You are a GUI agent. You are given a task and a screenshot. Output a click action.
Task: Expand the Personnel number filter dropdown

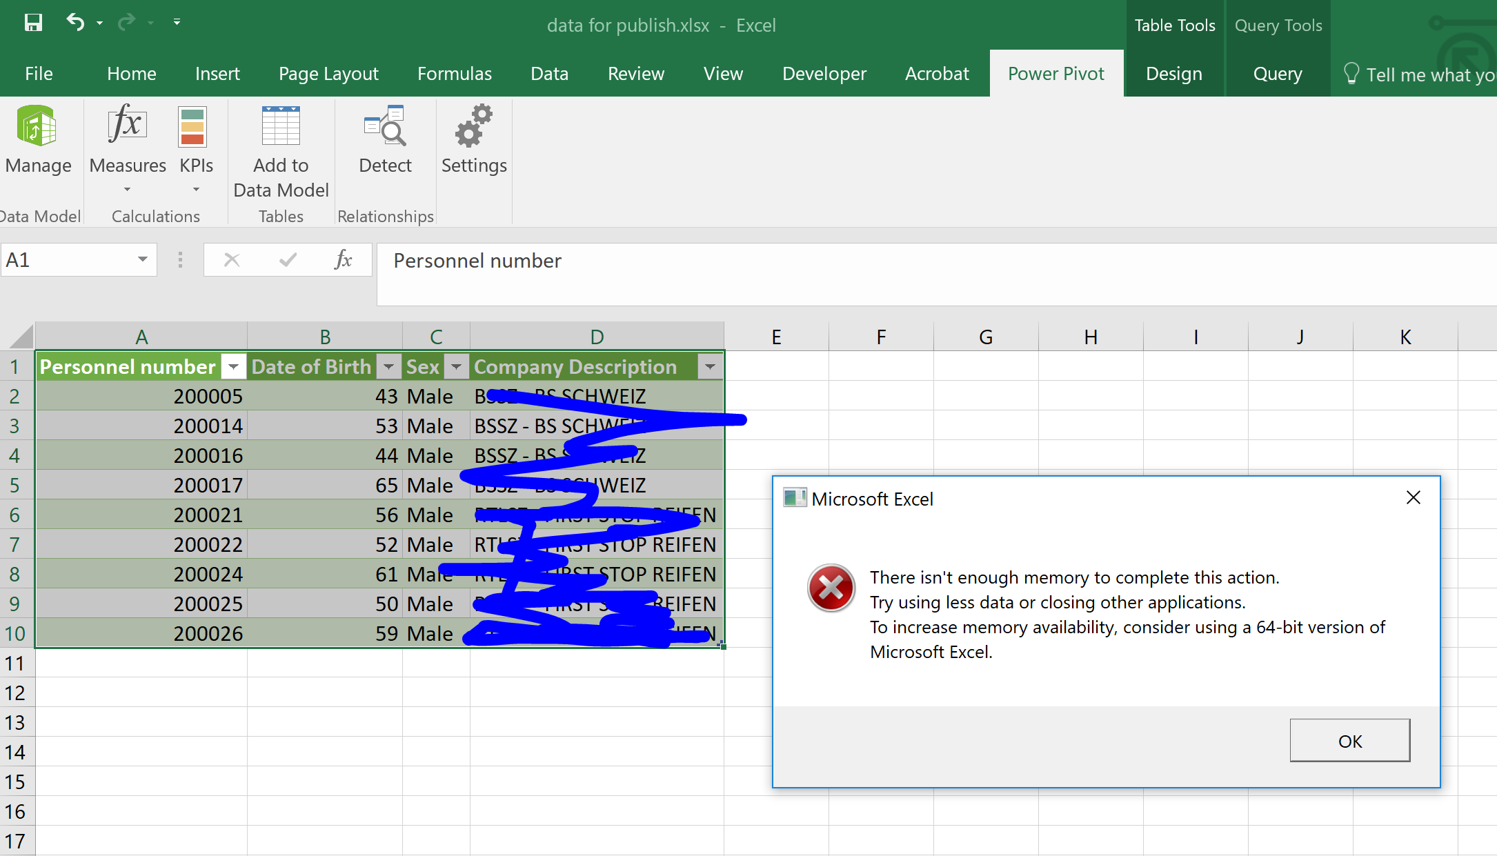233,367
